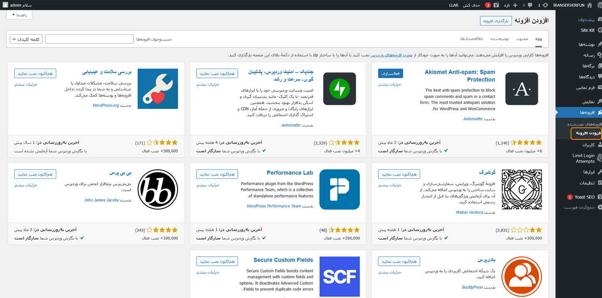This screenshot has height=298, width=602.
Task: Open the Jetpack plugin green lightning icon
Action: [x=339, y=89]
